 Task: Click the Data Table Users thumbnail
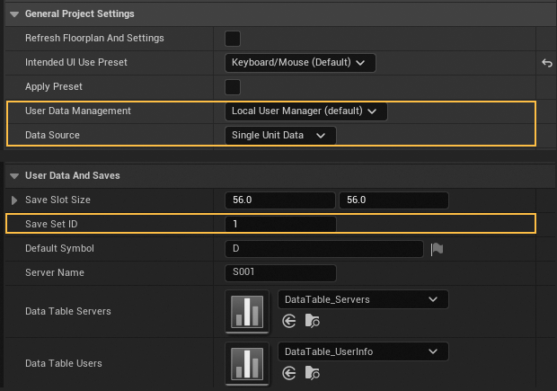tap(245, 363)
